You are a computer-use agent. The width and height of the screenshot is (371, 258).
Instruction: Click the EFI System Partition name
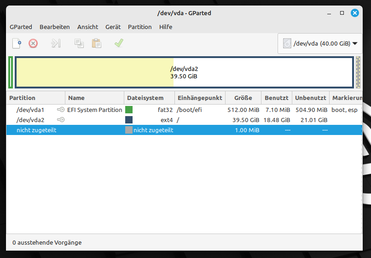pyautogui.click(x=95, y=110)
